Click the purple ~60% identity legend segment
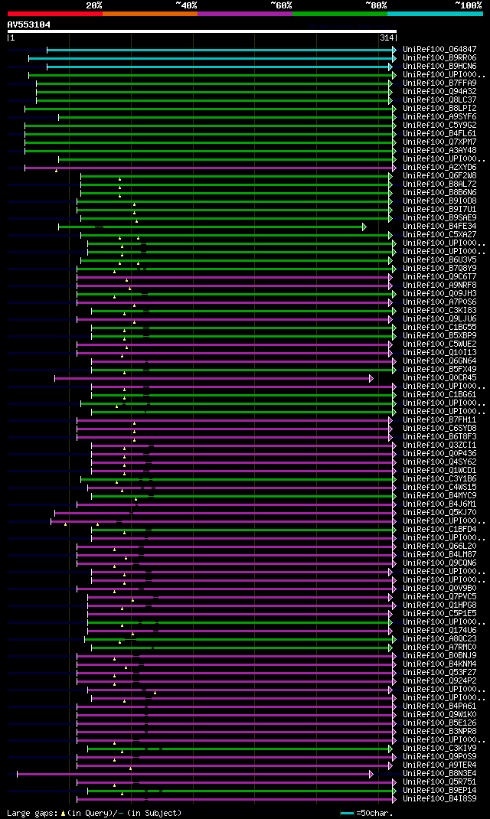The image size is (490, 819). (245, 14)
